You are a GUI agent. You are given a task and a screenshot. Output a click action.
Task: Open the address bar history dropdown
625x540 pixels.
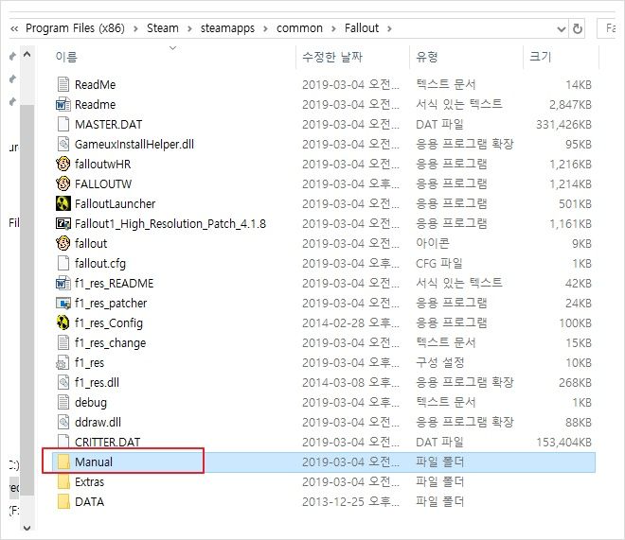pos(561,28)
